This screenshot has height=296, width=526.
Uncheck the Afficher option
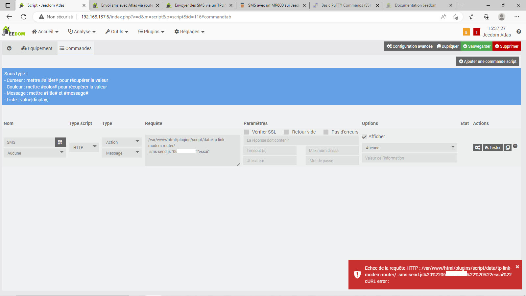[x=364, y=137]
